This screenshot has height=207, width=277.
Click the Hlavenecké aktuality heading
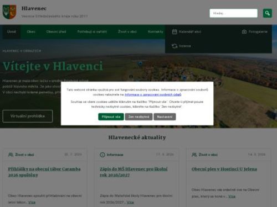[x=137, y=137]
